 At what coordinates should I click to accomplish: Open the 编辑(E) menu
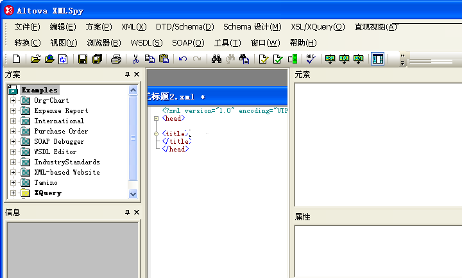point(63,27)
